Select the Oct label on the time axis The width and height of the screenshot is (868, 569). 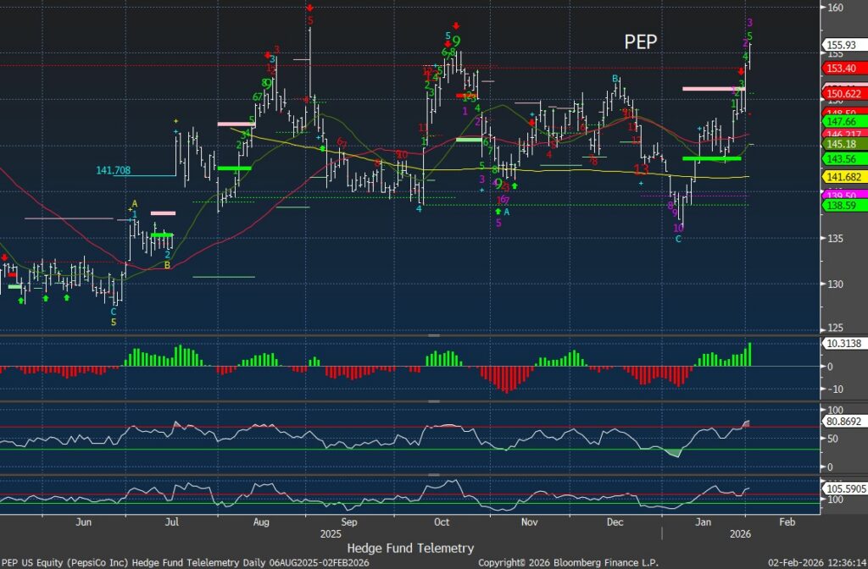pyautogui.click(x=439, y=524)
